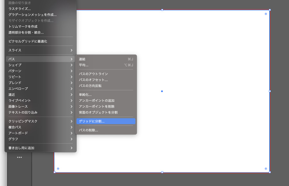Viewport: 289px width, 186px height.
Task: Open 透明部分を分割・統合... dialog
Action: pyautogui.click(x=40, y=32)
